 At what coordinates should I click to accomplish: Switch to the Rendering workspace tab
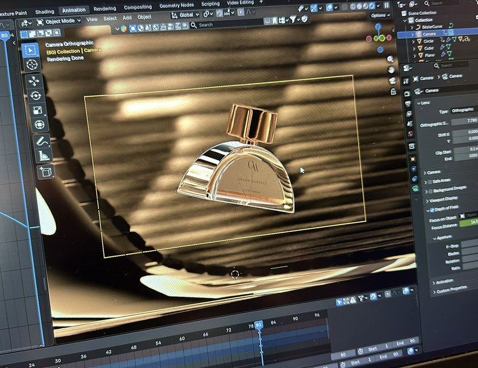[105, 8]
